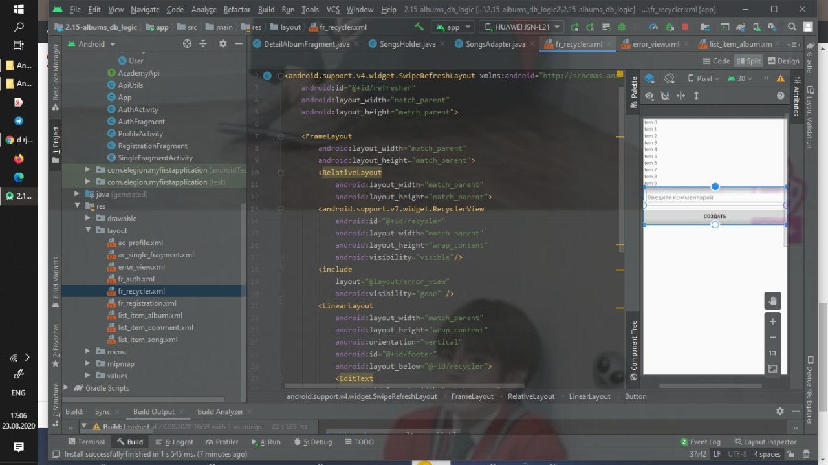Open the Android project view dropdown

coord(91,44)
